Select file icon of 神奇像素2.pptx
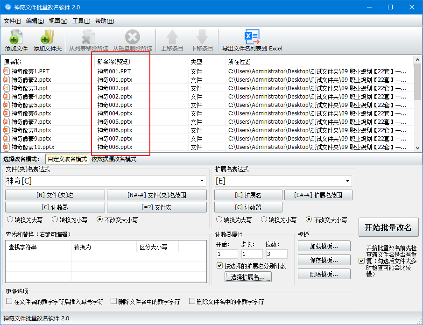The height and width of the screenshot is (325, 423). pyautogui.click(x=6, y=79)
